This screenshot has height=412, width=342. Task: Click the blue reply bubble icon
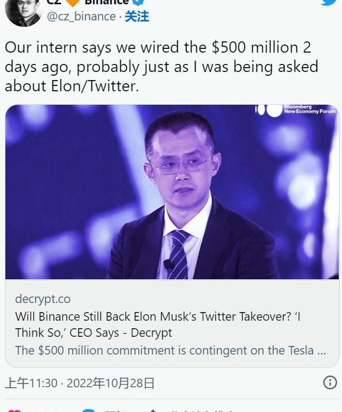pos(89,410)
